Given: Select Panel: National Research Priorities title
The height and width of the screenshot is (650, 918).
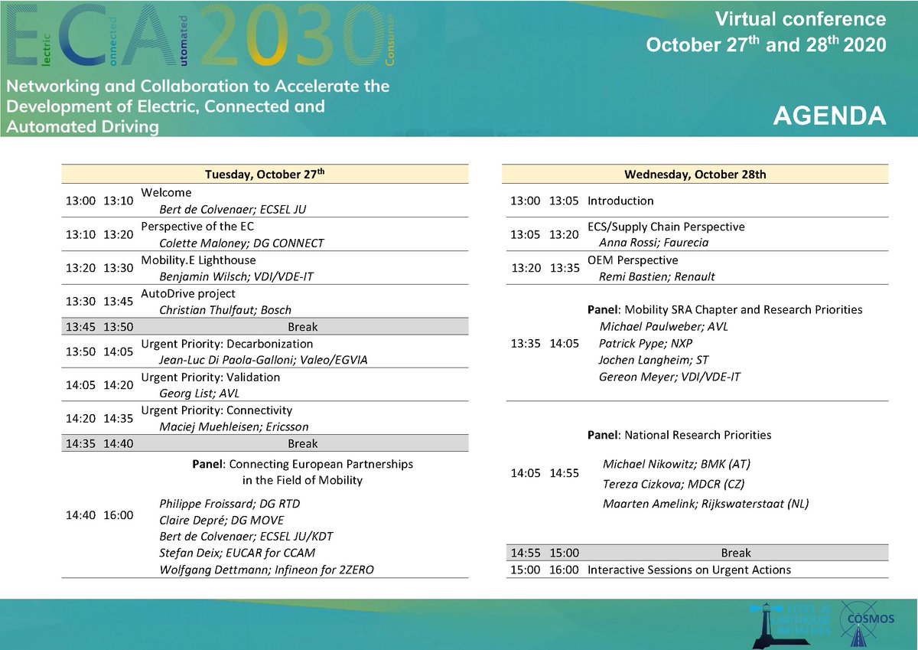Looking at the screenshot, I should [679, 435].
